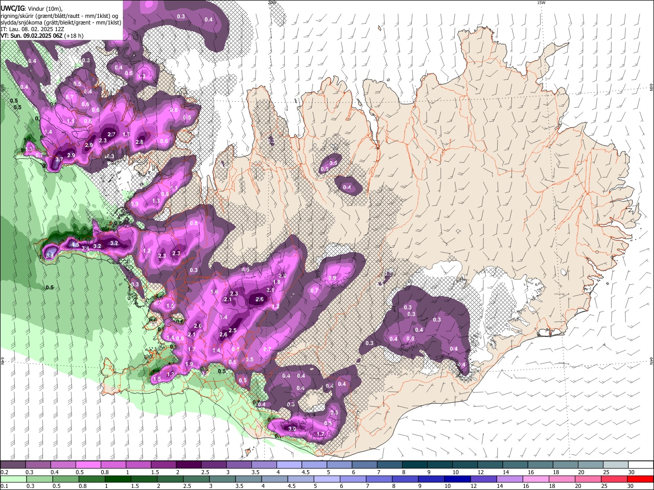Click the '15W' longitude label at the top
Image resolution: width=654 pixels, height=490 pixels.
[x=541, y=3]
